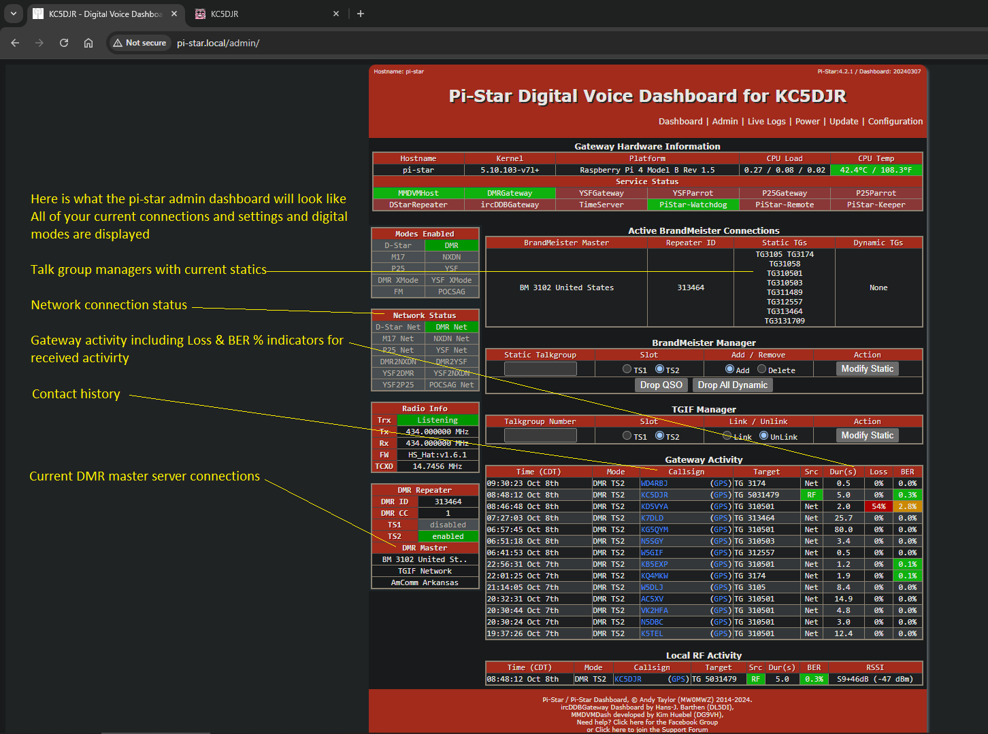
Task: Open the GPS link in the WD4RBJ row
Action: point(721,484)
